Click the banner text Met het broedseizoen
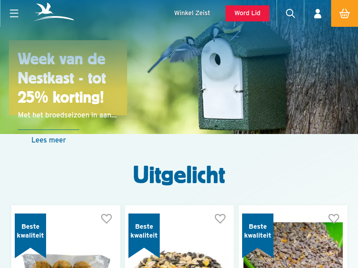 [x=68, y=115]
